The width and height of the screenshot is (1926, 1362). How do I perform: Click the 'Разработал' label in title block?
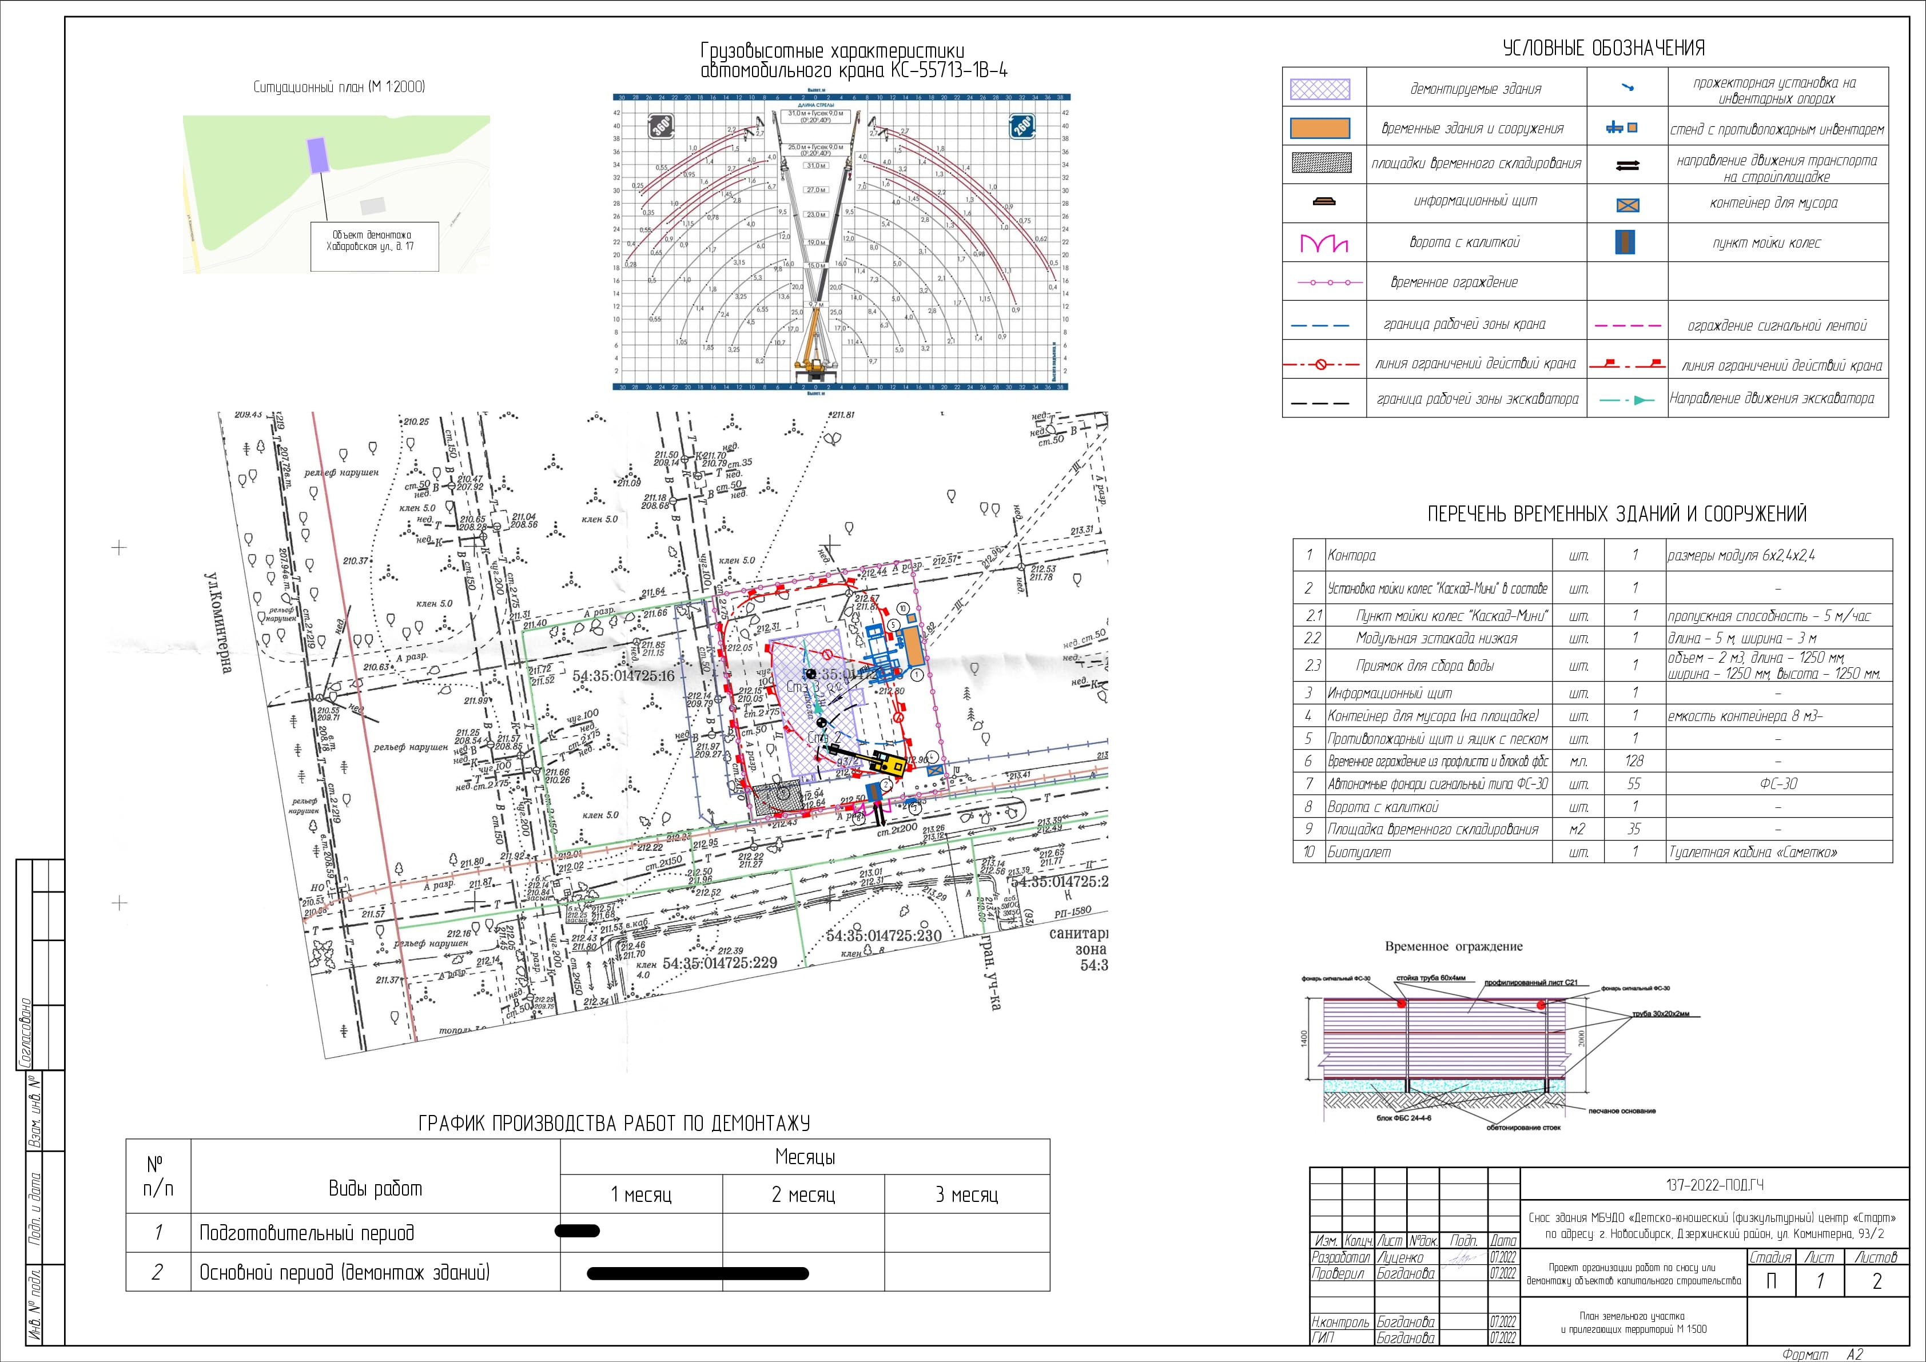click(x=1340, y=1257)
